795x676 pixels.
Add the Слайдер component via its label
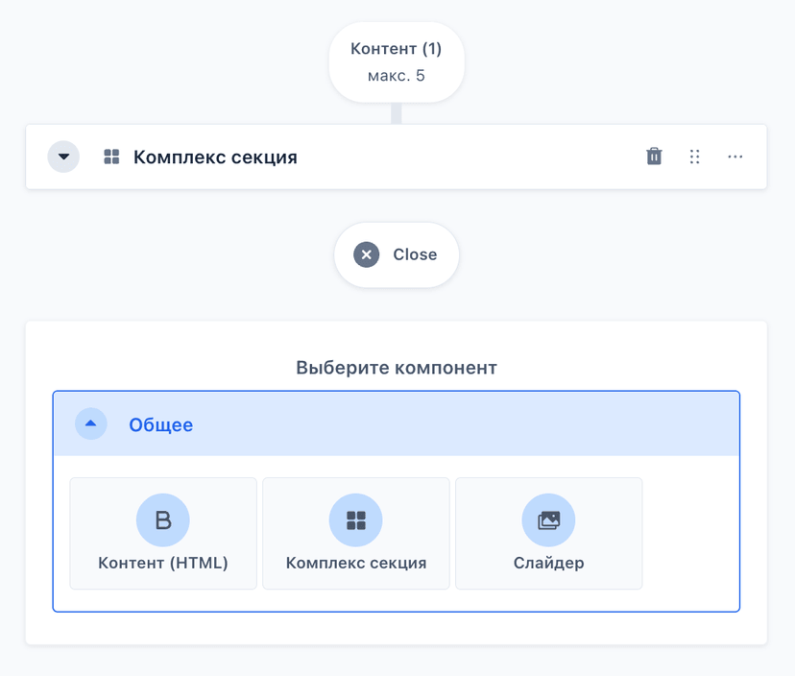point(548,563)
